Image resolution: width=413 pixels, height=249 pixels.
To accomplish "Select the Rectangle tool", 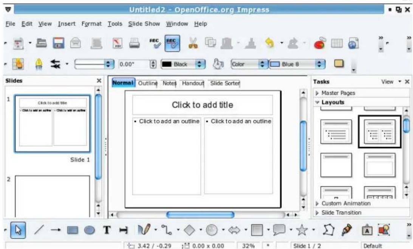I will tap(73, 230).
